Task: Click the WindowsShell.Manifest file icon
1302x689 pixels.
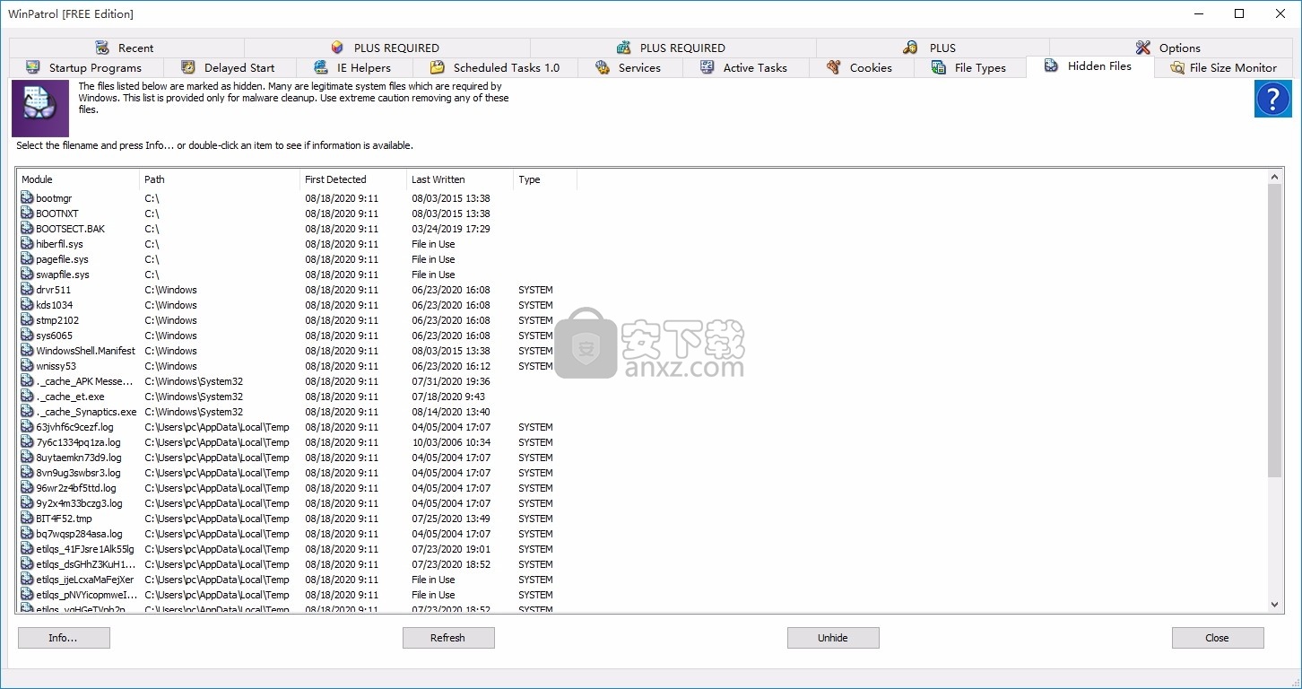Action: tap(27, 351)
